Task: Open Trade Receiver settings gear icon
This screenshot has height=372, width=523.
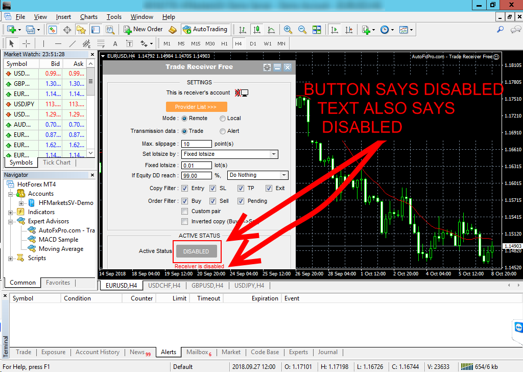Action: [267, 67]
